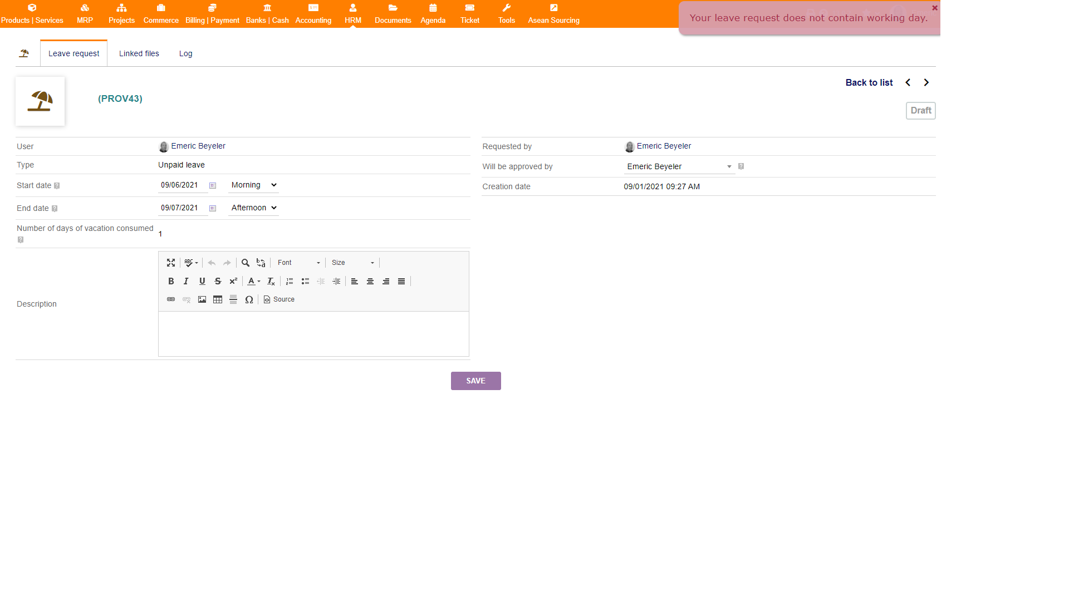Image resolution: width=1069 pixels, height=601 pixels.
Task: Change end date Afternoon selector
Action: 253,208
